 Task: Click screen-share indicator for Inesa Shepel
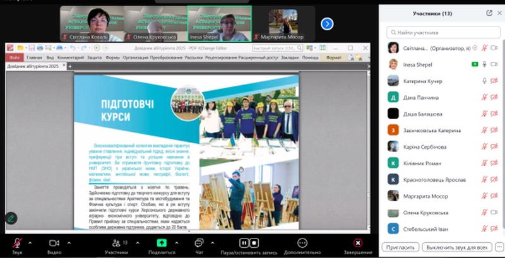(475, 64)
